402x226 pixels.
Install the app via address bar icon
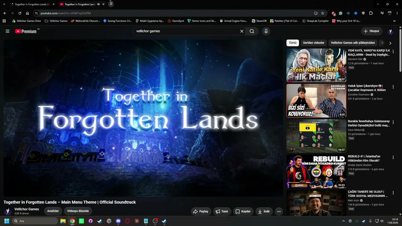pyautogui.click(x=316, y=13)
